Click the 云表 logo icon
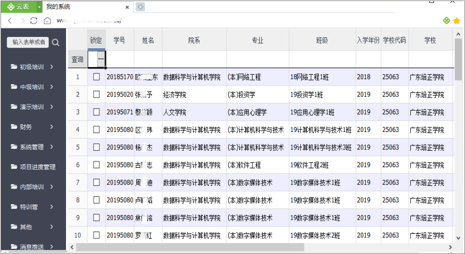The height and width of the screenshot is (254, 465). click(x=11, y=7)
